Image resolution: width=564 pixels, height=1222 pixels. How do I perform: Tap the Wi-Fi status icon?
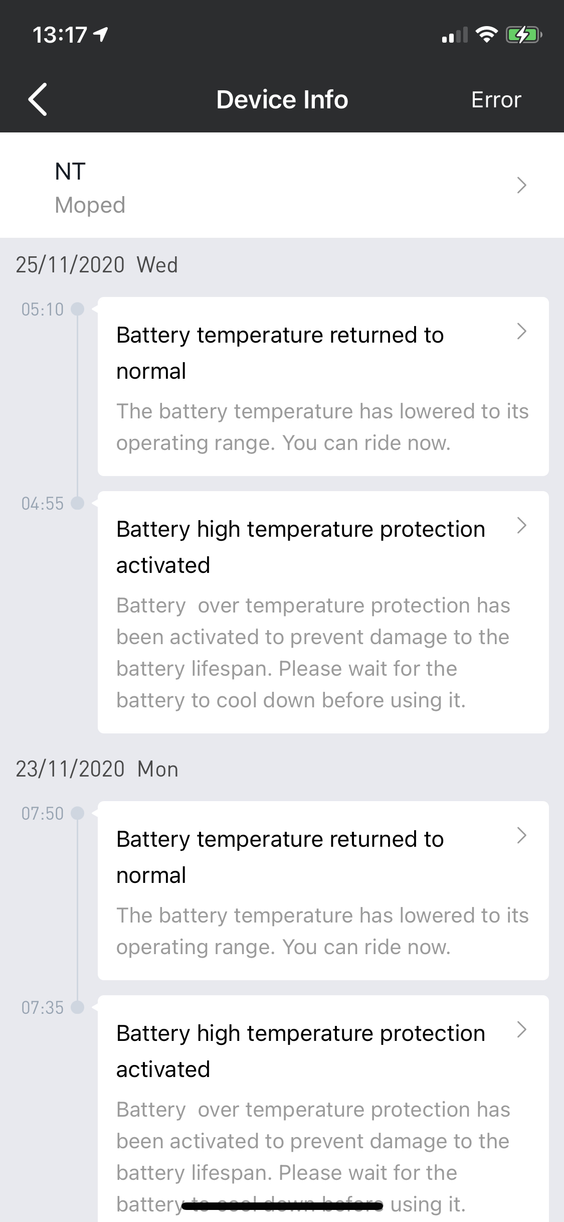tap(486, 35)
